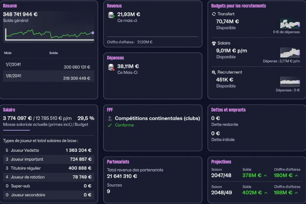Click the Salaire shirt icon

click(x=214, y=43)
